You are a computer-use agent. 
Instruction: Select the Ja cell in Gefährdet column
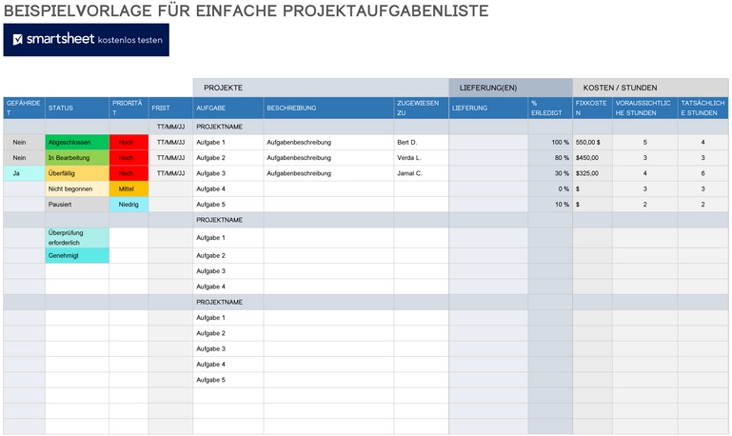point(25,173)
